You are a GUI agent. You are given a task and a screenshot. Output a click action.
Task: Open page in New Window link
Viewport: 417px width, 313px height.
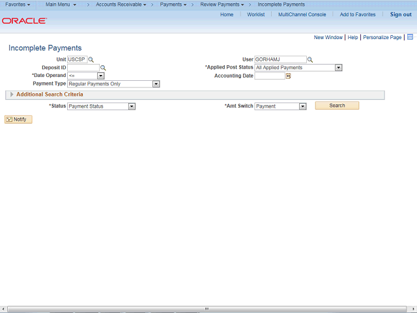pyautogui.click(x=328, y=37)
